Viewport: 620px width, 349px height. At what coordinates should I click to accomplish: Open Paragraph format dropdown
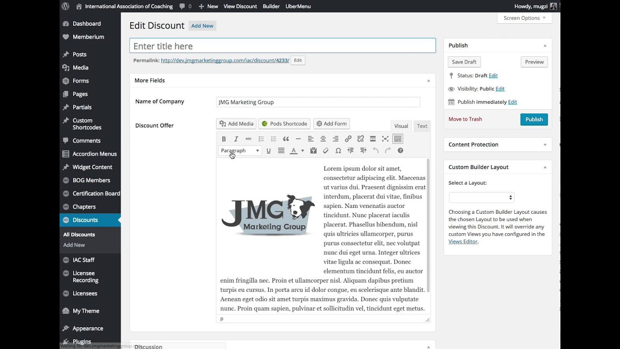pos(240,151)
